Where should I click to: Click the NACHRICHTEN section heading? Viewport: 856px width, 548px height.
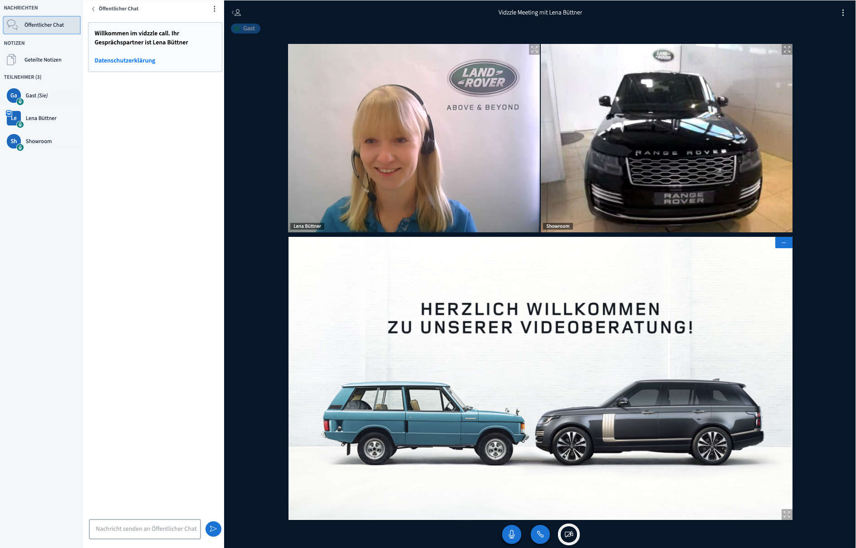(x=21, y=8)
